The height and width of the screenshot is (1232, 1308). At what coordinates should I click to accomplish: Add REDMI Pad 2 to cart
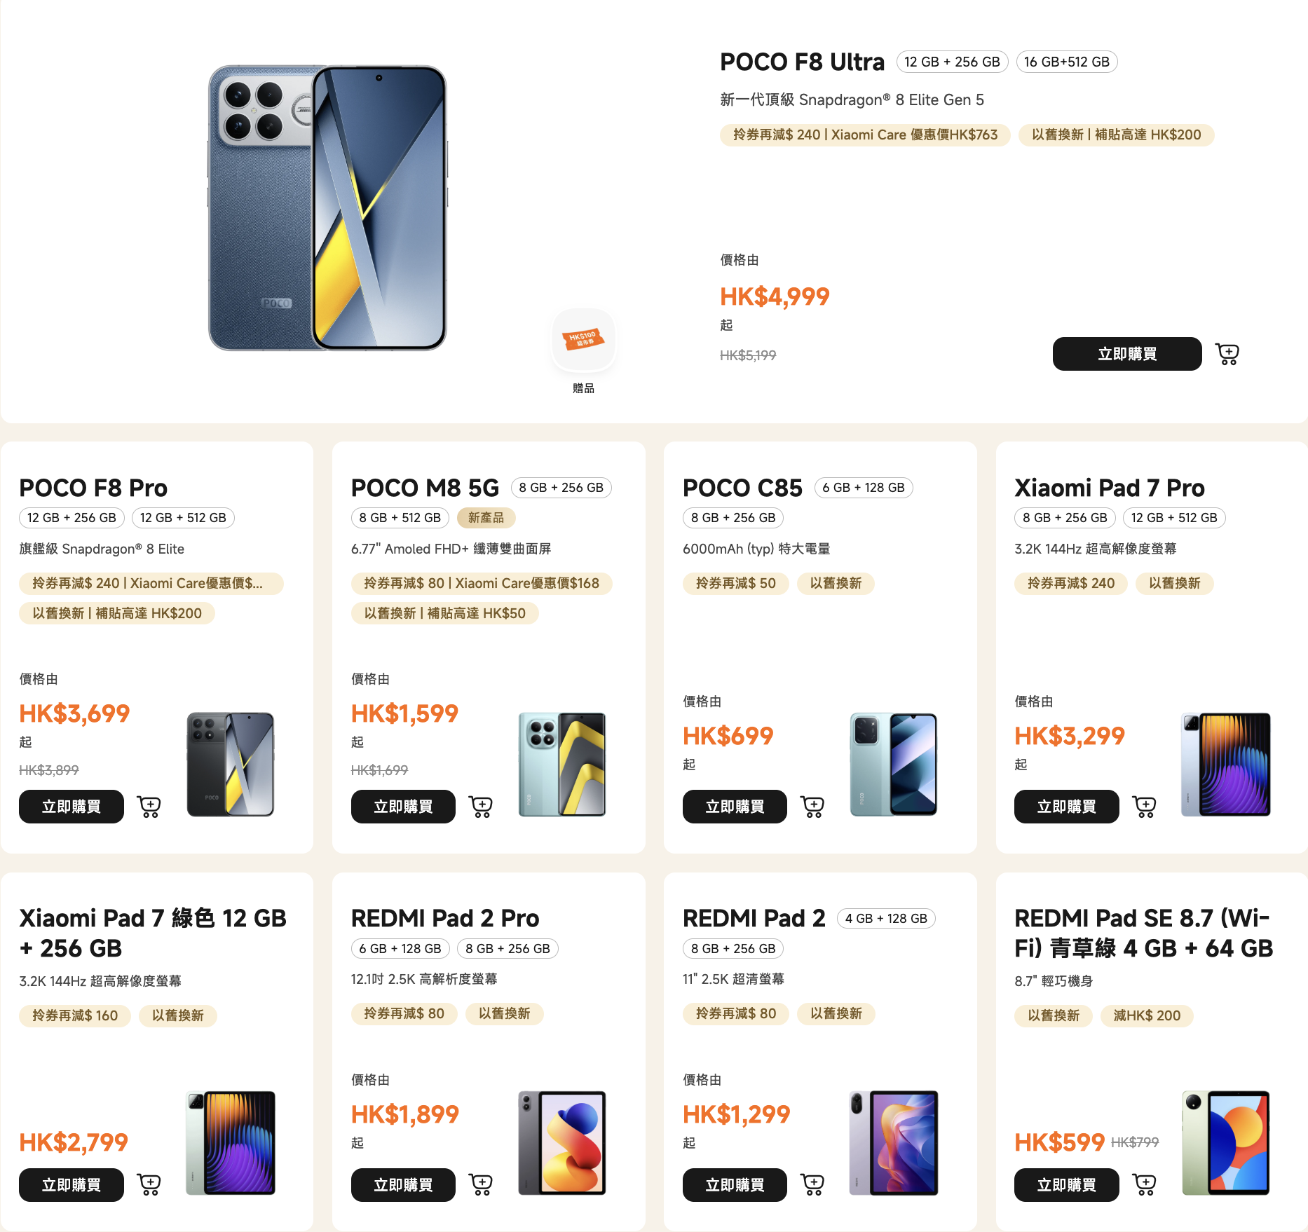(x=812, y=1184)
